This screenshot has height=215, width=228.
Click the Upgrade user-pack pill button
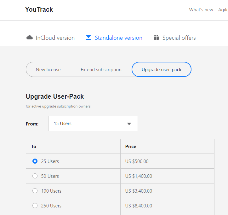point(161,70)
